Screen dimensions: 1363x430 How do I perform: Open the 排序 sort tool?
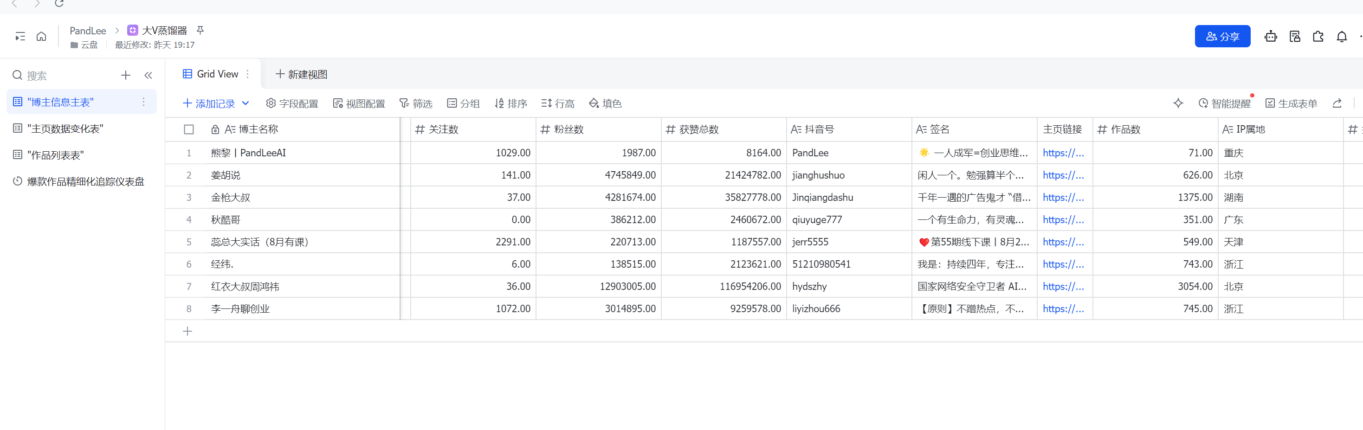[x=510, y=103]
